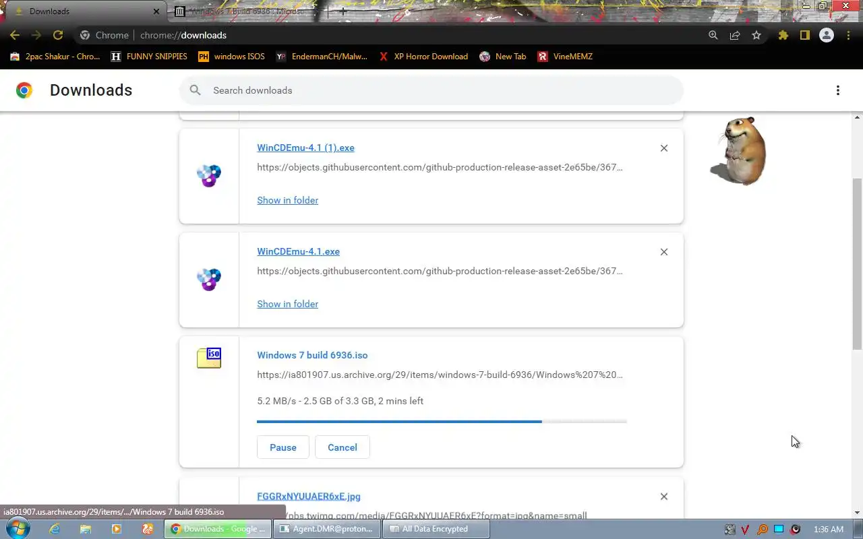Screen dimensions: 863x539
Task: Switch to the Downloads tab
Action: pyautogui.click(x=84, y=11)
